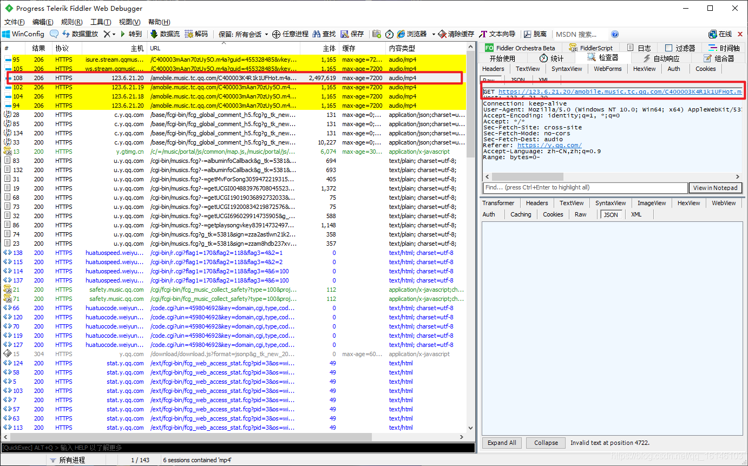Click the 在线 online indicator

coord(720,34)
